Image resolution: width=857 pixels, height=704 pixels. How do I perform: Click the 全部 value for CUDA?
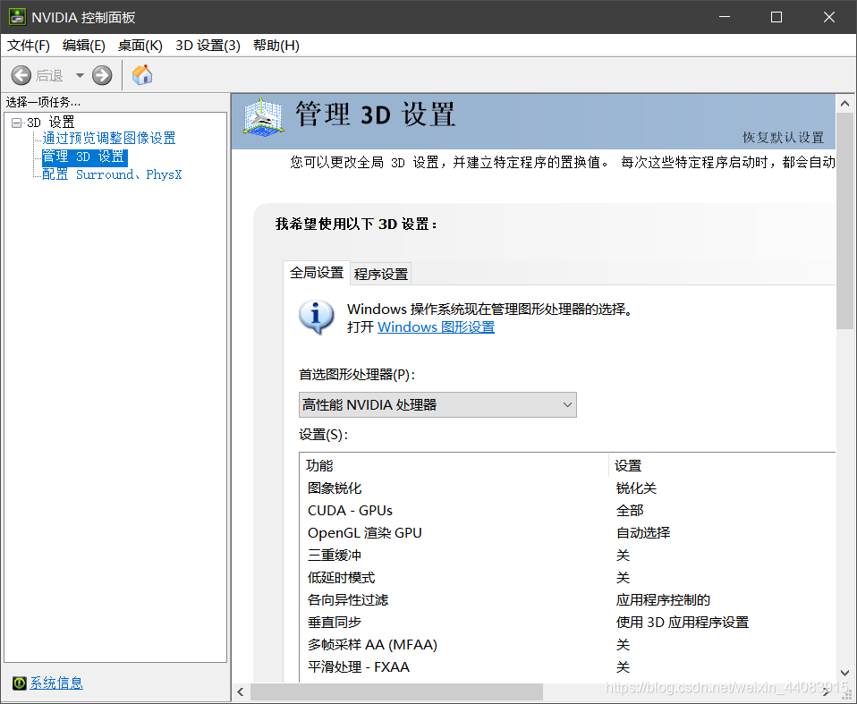point(630,511)
